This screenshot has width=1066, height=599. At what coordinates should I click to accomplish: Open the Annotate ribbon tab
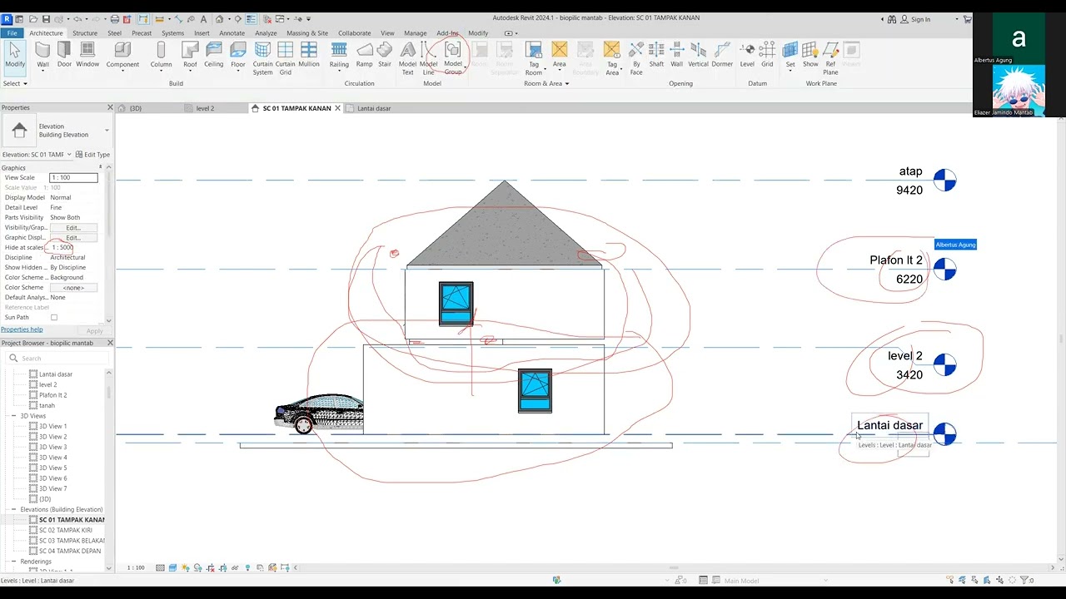coord(232,33)
